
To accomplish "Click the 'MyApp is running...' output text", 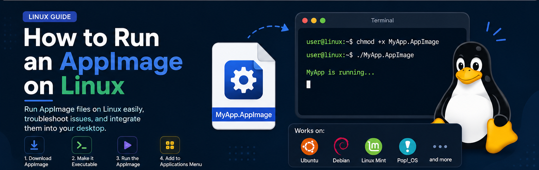I will point(340,73).
